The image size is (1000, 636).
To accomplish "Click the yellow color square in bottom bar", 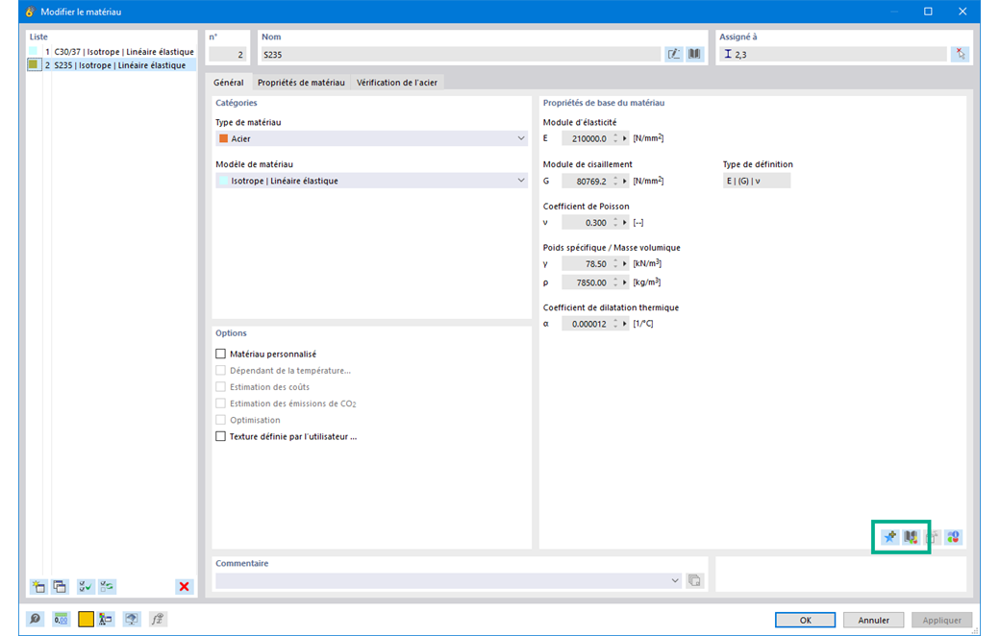I will (x=86, y=619).
